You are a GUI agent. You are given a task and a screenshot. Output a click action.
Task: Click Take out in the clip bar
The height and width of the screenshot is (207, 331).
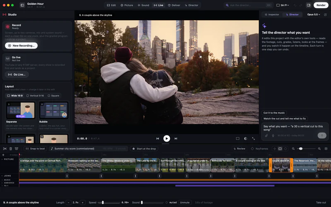click(x=321, y=202)
